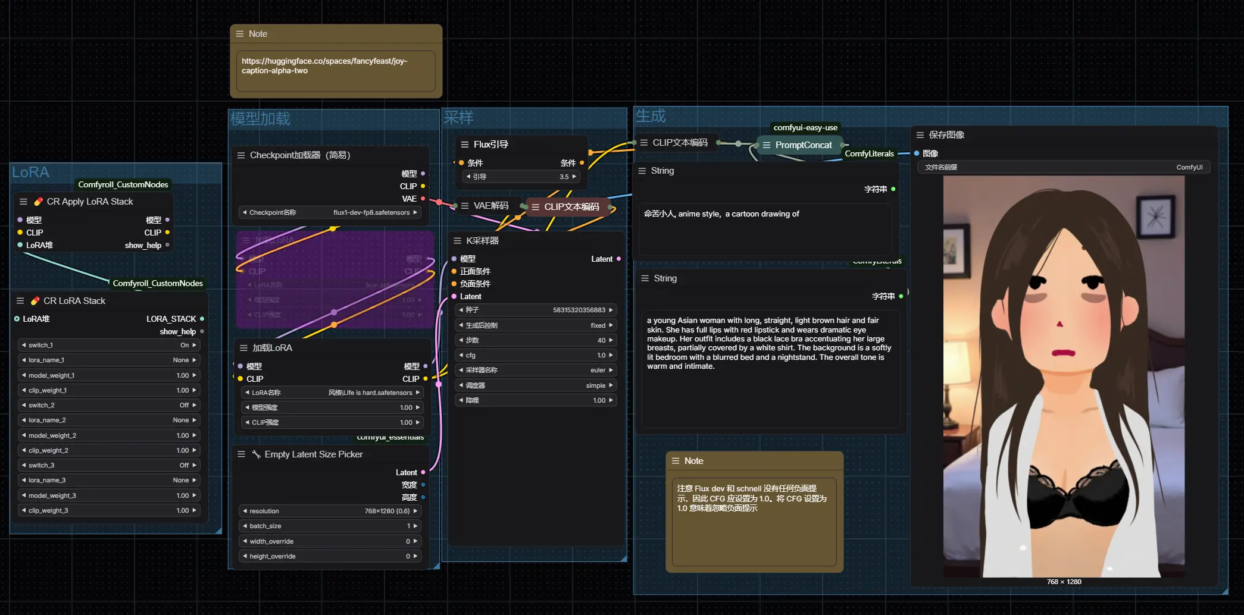Open the 保存图像 node menu icon
This screenshot has height=615, width=1244.
[x=920, y=135]
